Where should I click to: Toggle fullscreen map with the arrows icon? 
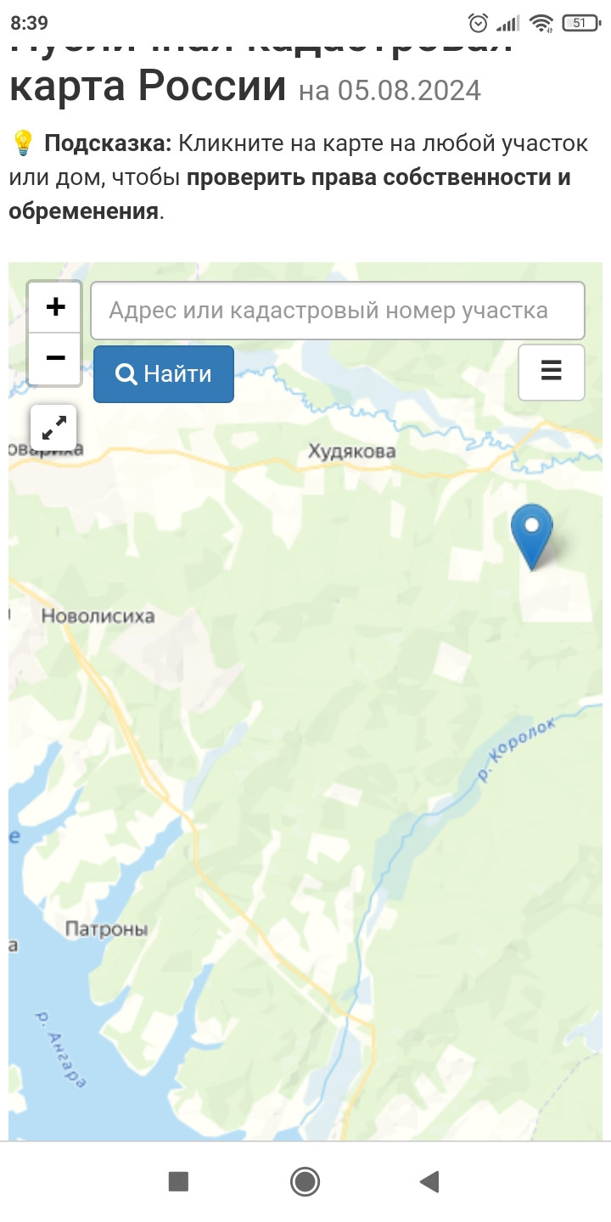click(x=53, y=428)
